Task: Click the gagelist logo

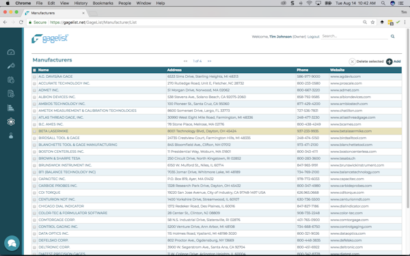Action: click(50, 38)
